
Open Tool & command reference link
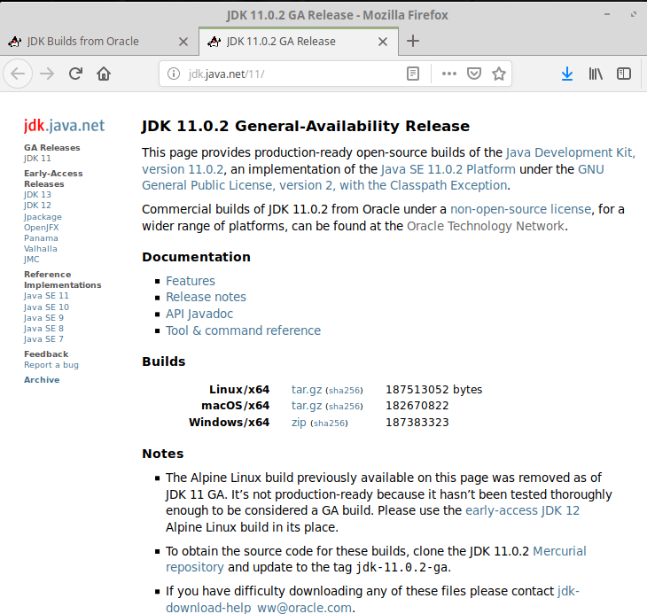(x=243, y=330)
